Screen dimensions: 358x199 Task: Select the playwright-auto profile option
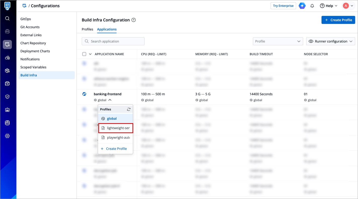click(116, 137)
